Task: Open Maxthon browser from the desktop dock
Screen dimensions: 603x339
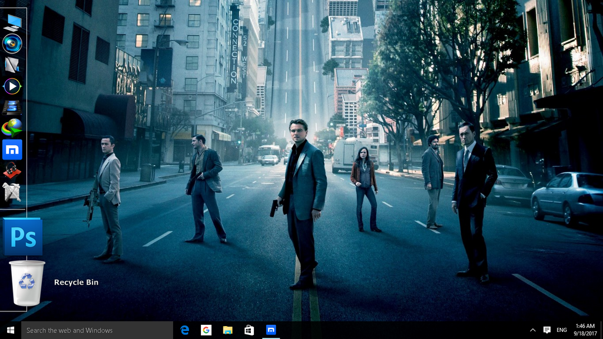Action: coord(12,149)
